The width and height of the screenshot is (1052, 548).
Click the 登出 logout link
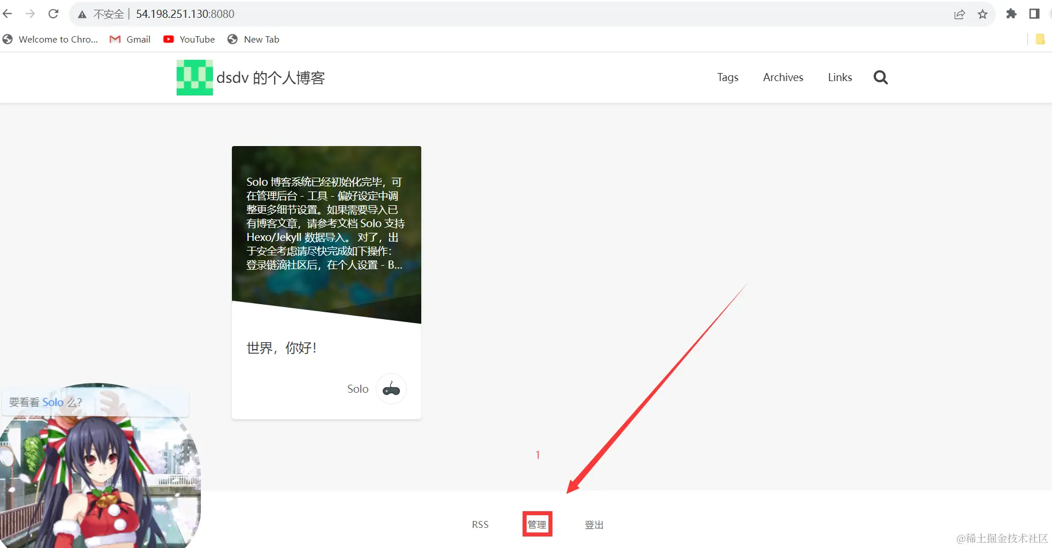594,524
